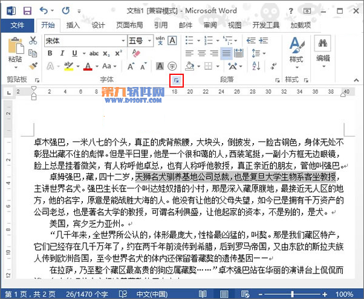Viewport: 364px width, 299px height.
Task: Align text right
Action: coord(214,53)
